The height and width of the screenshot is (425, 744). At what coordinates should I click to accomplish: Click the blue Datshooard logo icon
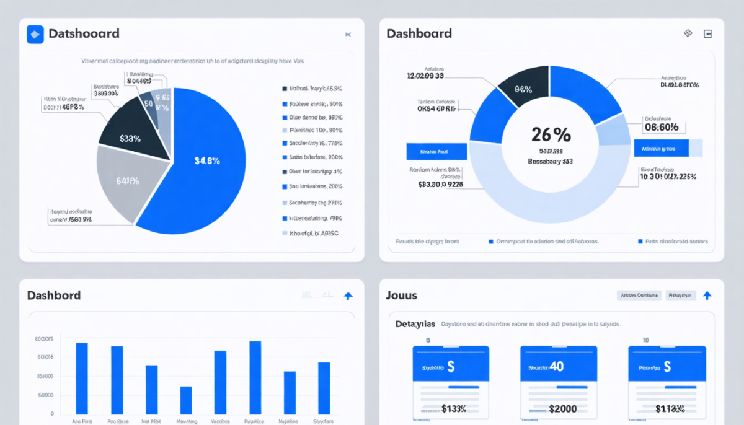click(x=35, y=35)
